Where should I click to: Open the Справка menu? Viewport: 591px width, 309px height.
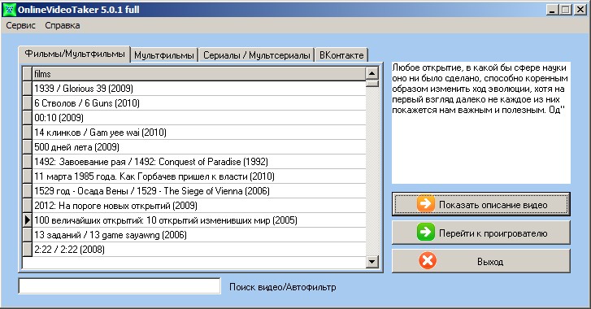click(x=63, y=26)
